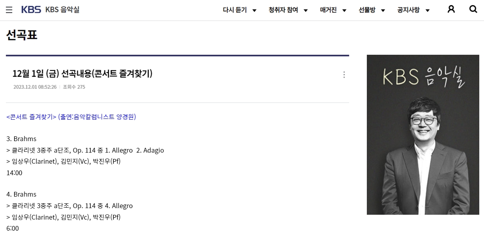Image resolution: width=484 pixels, height=241 pixels.
Task: Click the KBS 음악실 host poster image
Action: point(423,135)
